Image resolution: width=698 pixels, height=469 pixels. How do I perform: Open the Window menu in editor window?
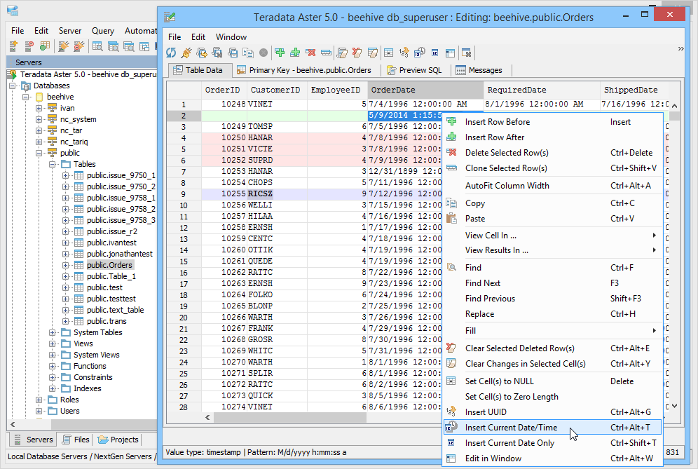point(231,37)
